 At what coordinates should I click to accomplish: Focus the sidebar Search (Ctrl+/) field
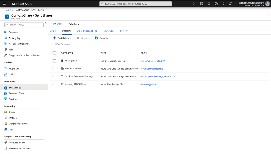(x=24, y=25)
